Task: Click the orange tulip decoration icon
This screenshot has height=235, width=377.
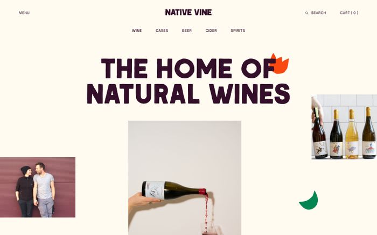Action: tap(280, 63)
